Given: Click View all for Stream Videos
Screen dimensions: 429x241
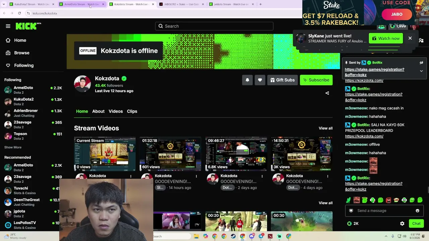Looking at the screenshot, I should point(325,128).
